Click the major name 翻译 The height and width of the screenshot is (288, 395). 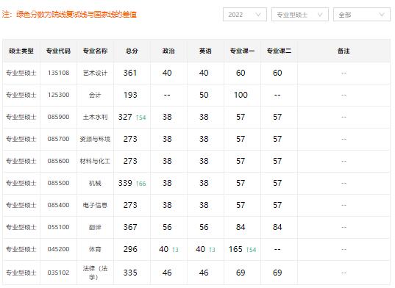pos(95,227)
